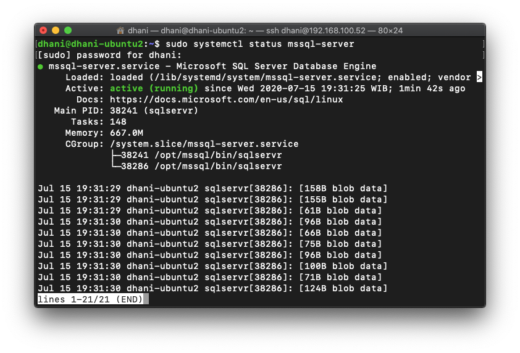The width and height of the screenshot is (520, 353).
Task: Click the truncated line '>' indicator
Action: 479,77
